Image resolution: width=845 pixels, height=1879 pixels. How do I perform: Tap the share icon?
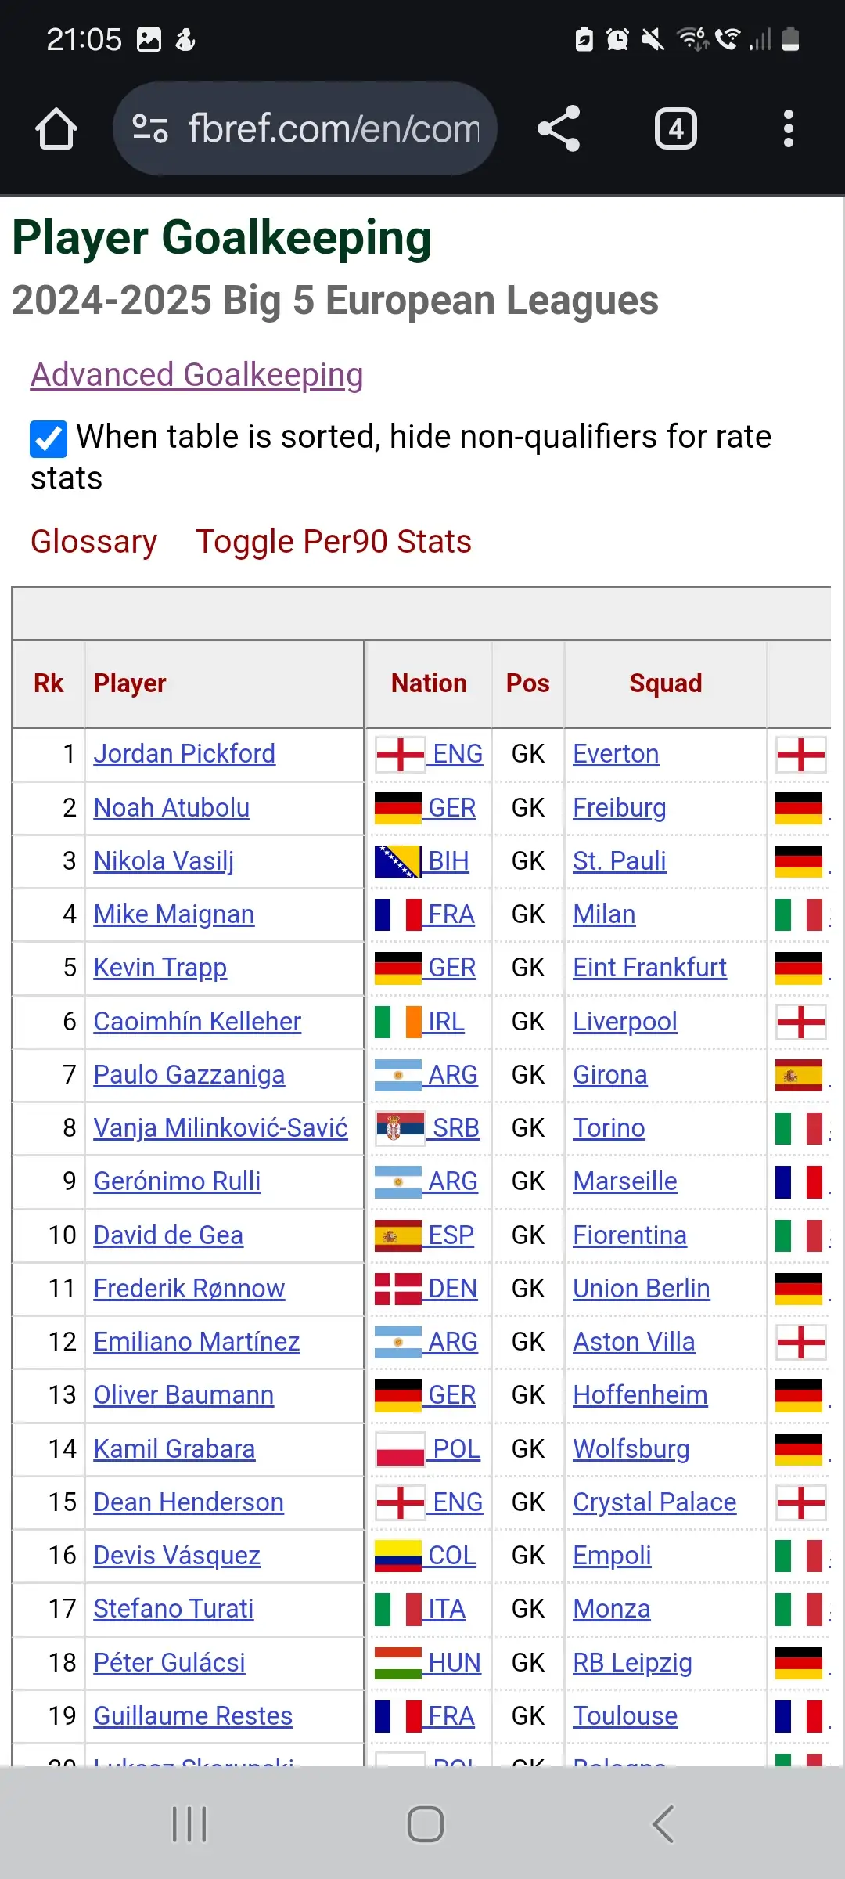coord(559,128)
